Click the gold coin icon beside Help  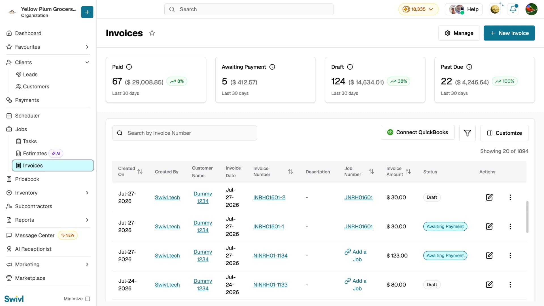pos(495,9)
